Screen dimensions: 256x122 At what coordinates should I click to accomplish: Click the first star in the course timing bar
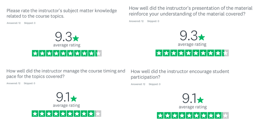tap(35, 114)
